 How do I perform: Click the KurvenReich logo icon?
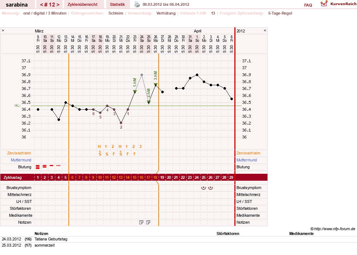(324, 4)
